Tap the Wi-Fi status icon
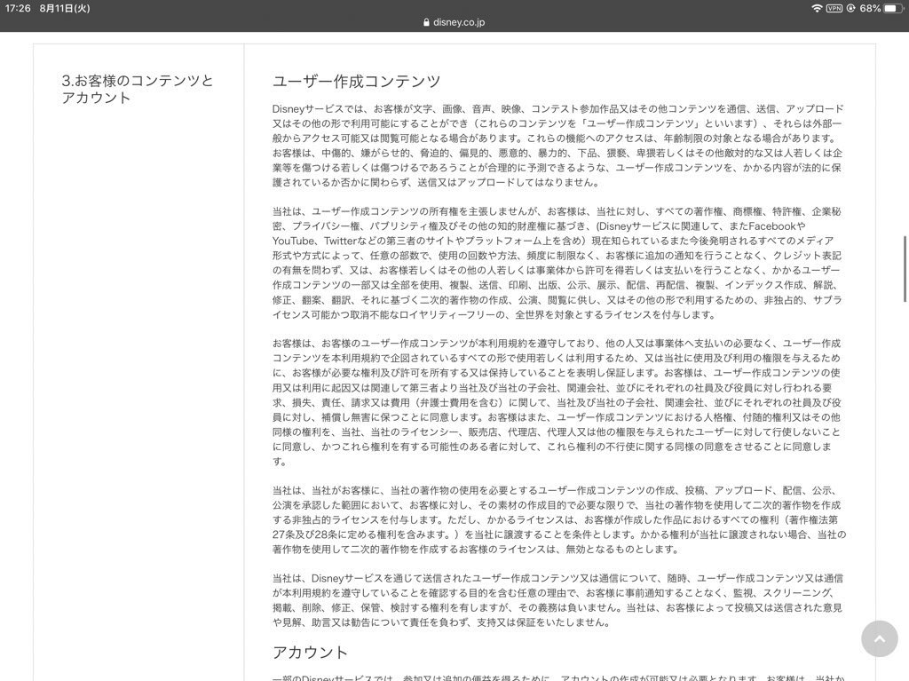909x681 pixels. [817, 8]
